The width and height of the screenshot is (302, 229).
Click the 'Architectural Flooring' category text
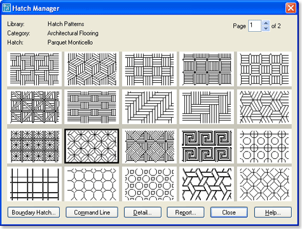click(x=72, y=33)
